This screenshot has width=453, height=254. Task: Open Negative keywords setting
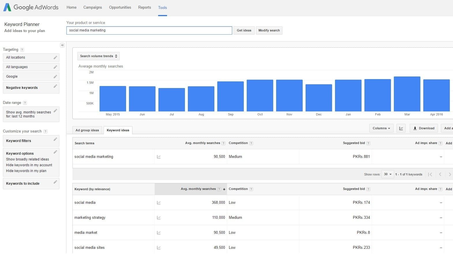pyautogui.click(x=31, y=88)
